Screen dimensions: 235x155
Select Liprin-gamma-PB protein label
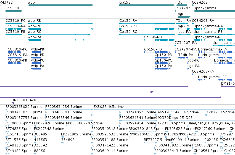click(212, 55)
